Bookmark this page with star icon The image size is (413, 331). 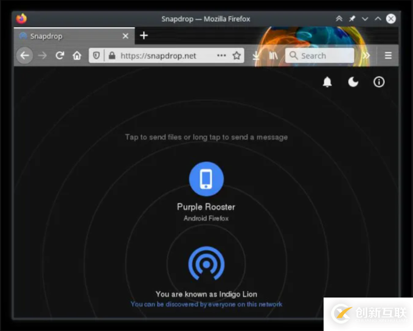(x=237, y=55)
